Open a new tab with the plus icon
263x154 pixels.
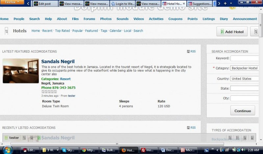[x=225, y=3]
